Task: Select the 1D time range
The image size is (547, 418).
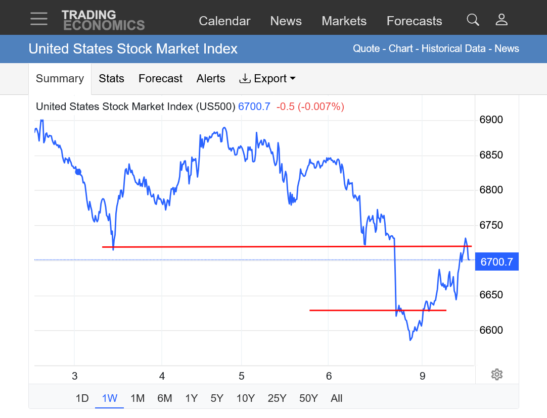Action: coord(82,398)
